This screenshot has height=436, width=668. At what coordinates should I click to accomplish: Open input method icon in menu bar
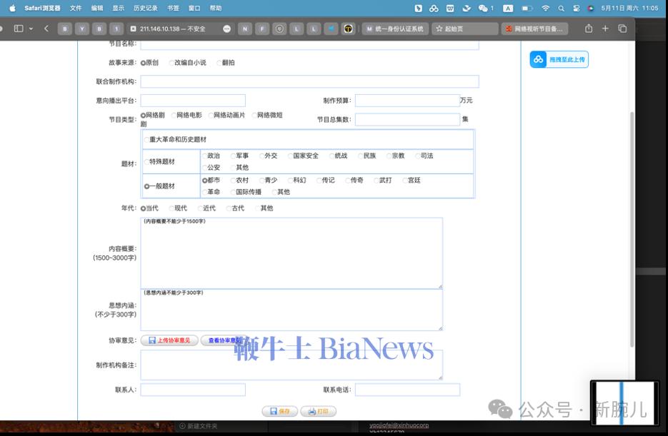[508, 8]
